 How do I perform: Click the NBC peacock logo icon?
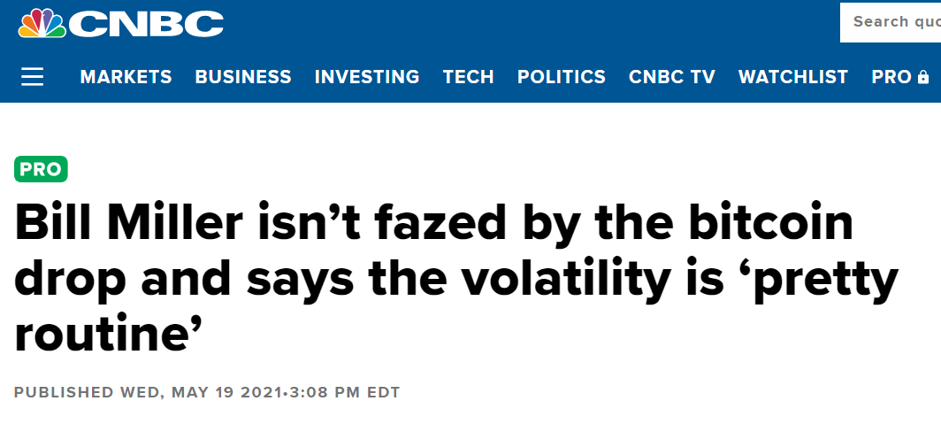point(42,24)
